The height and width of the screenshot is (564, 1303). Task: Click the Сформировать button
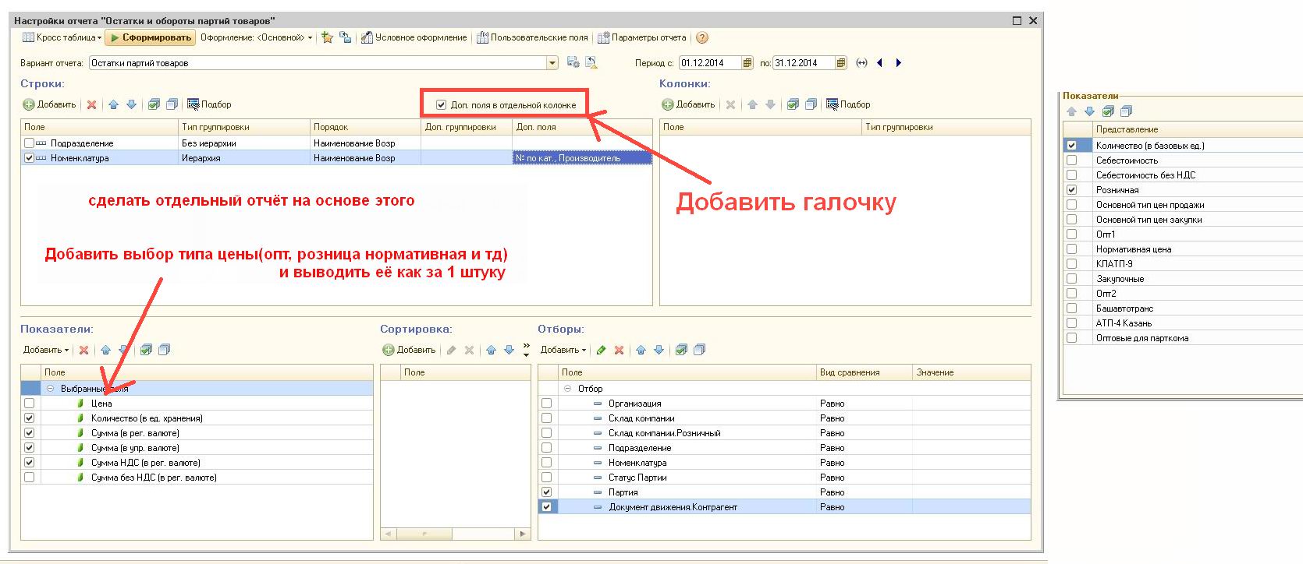click(151, 37)
